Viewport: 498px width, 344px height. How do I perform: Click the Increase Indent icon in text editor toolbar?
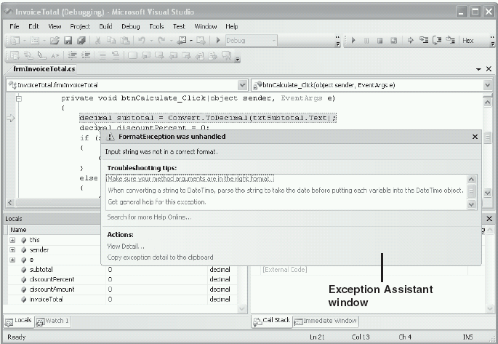point(86,55)
